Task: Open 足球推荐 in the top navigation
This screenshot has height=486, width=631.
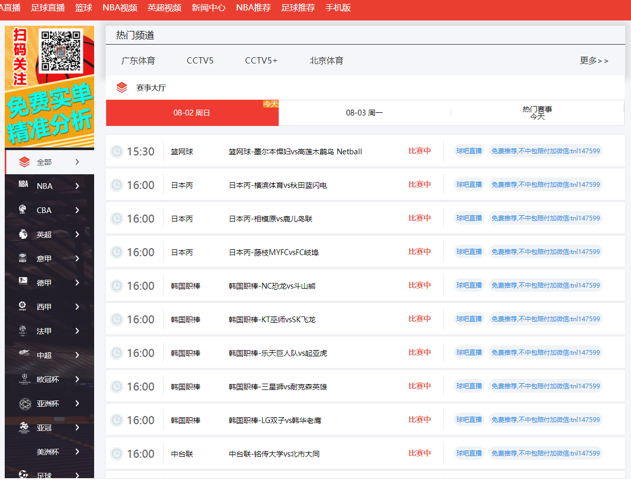Action: click(x=298, y=8)
